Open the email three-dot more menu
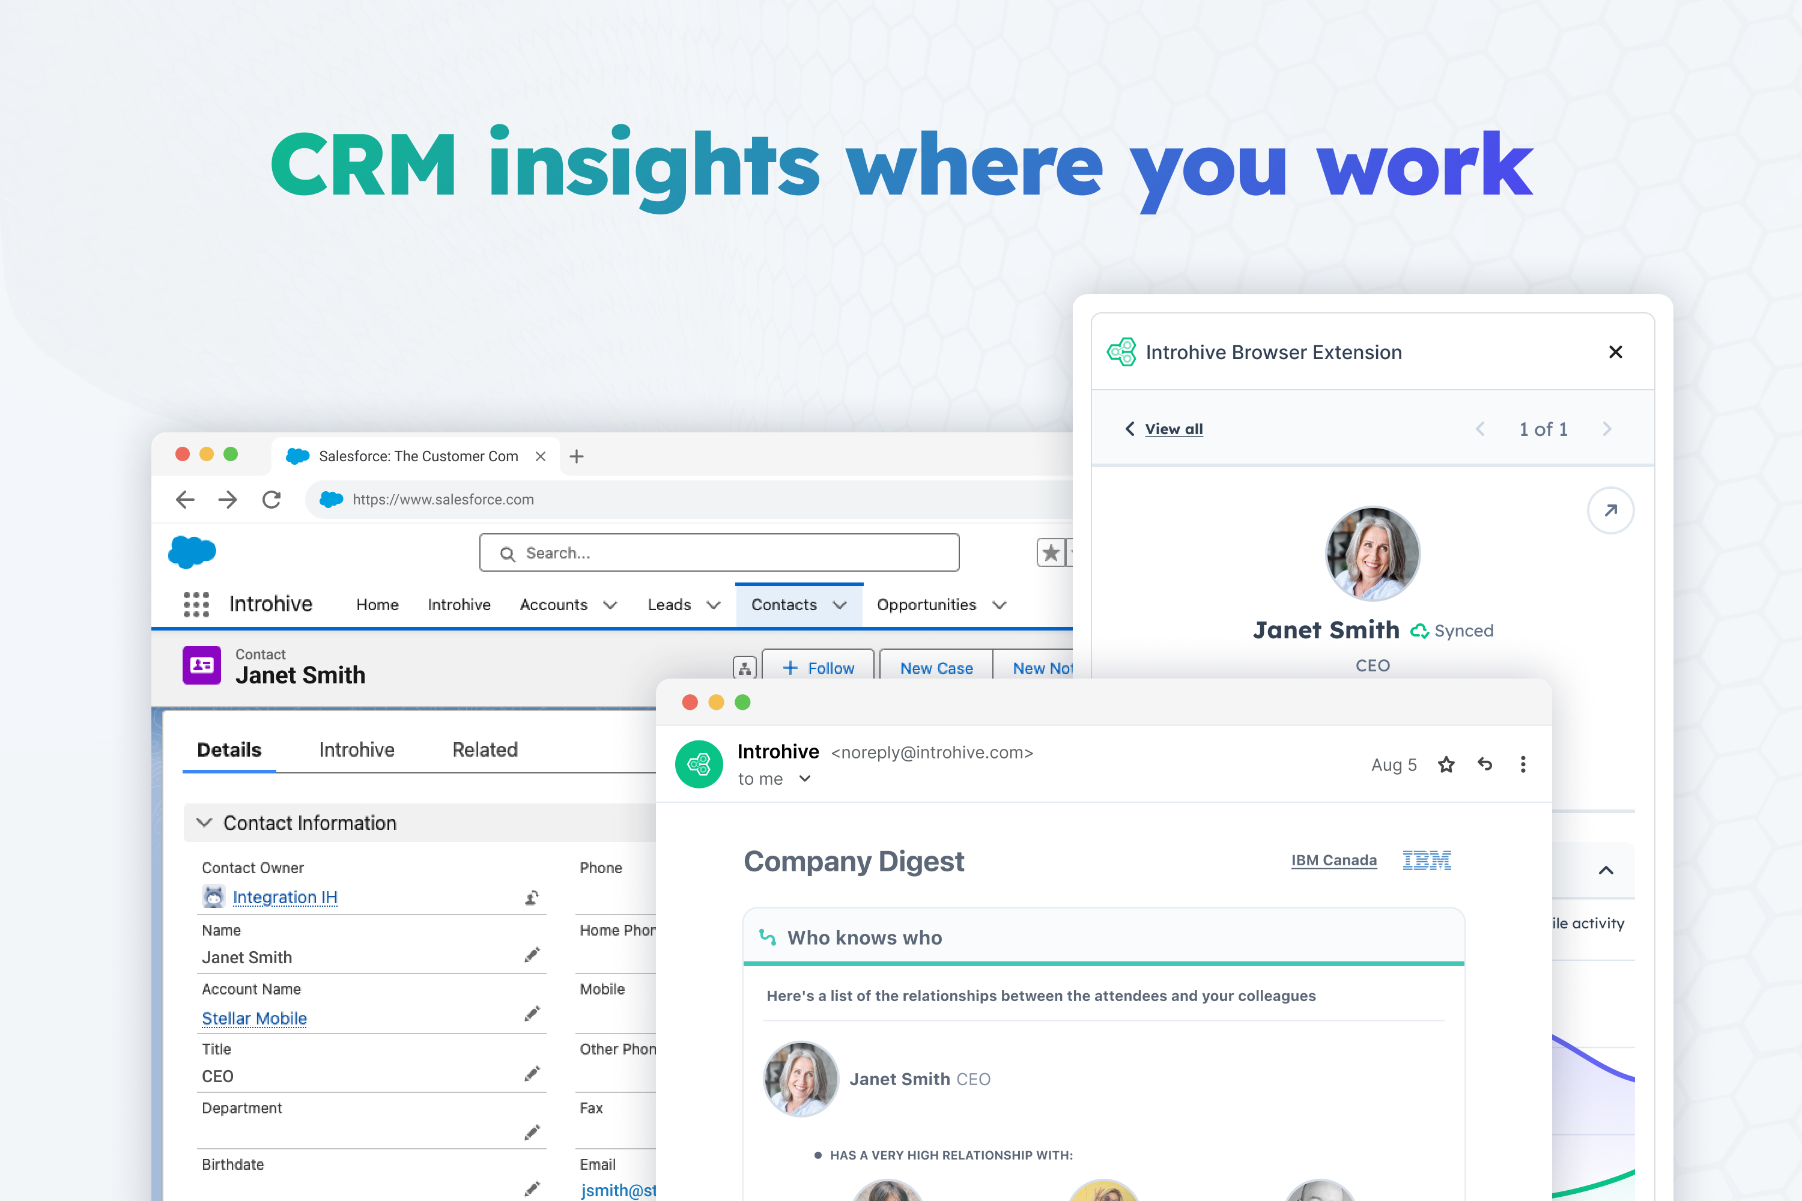Screen dimensions: 1802x1201 click(x=1522, y=764)
